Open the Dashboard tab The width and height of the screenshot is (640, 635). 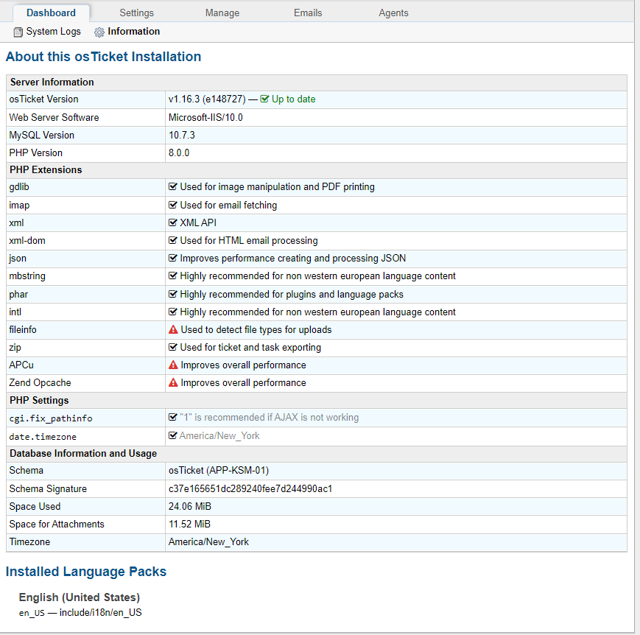(x=51, y=13)
